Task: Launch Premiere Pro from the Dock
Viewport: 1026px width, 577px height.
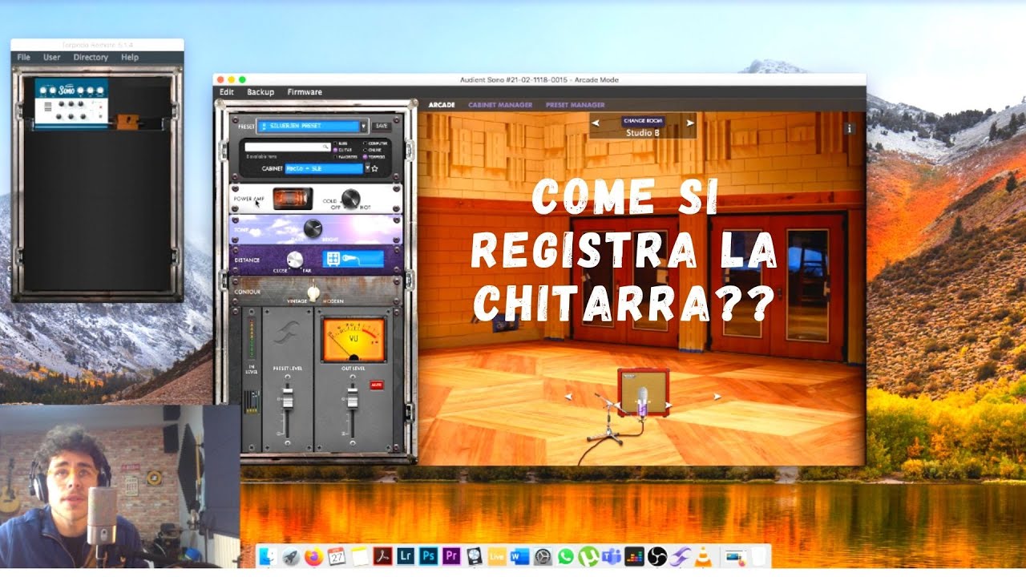Action: click(x=451, y=556)
